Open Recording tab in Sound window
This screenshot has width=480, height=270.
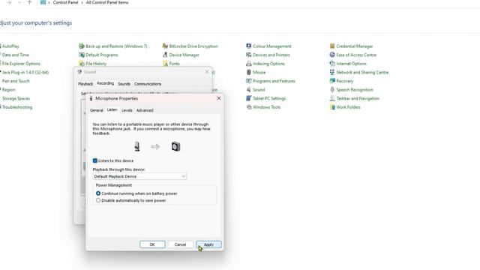tap(105, 83)
